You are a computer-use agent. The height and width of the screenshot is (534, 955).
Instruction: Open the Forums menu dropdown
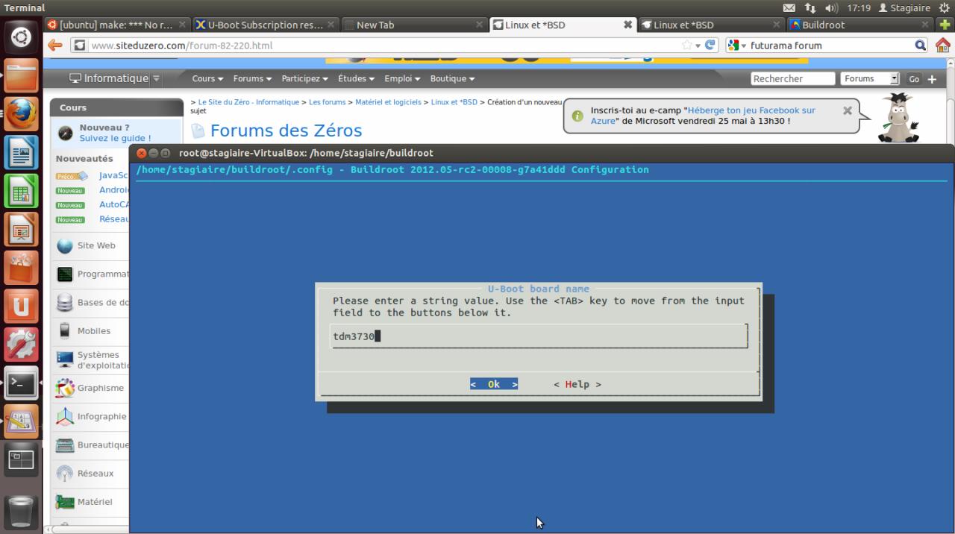point(252,78)
